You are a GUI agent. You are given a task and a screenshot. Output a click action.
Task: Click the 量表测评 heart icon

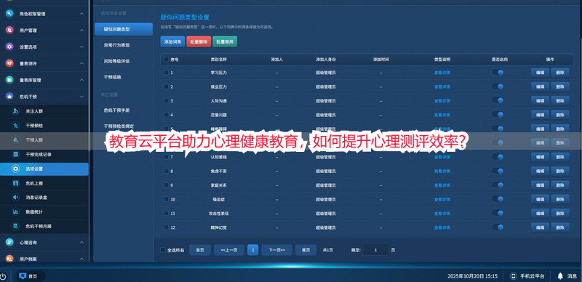click(x=9, y=63)
